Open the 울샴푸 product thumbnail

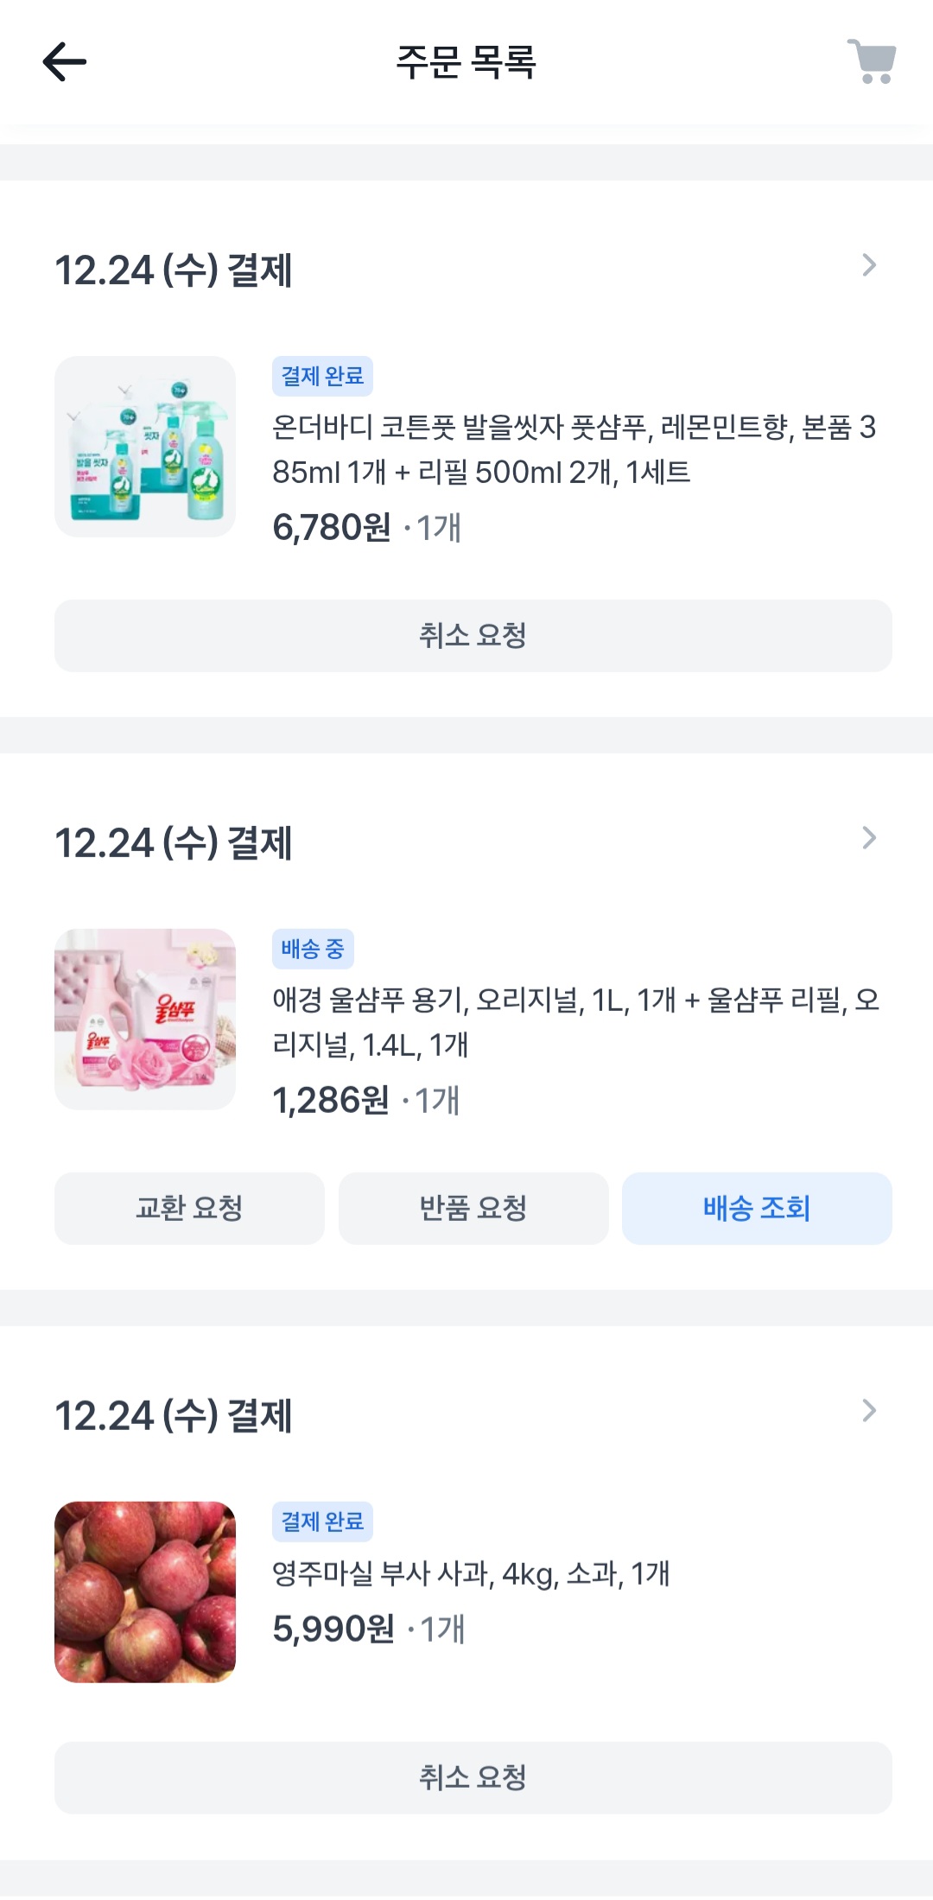pos(145,1020)
